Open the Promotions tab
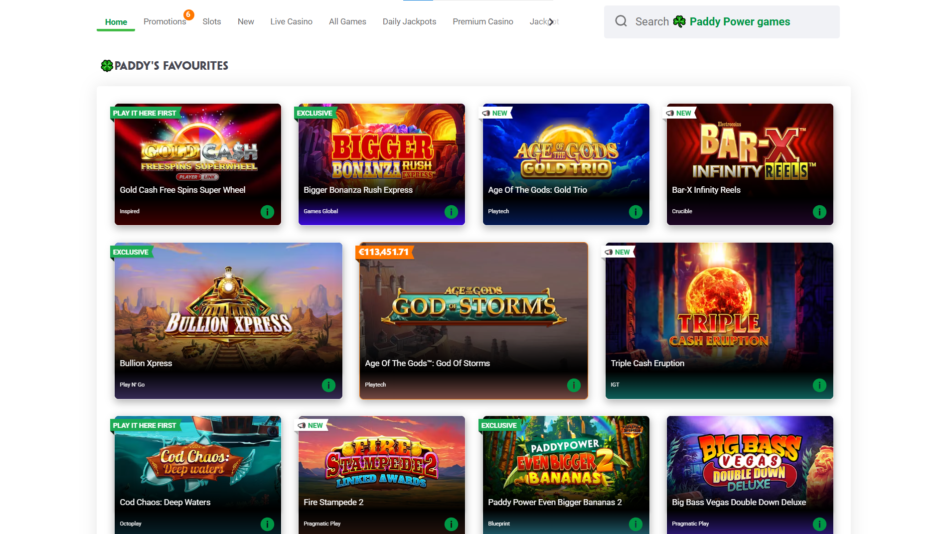 (x=164, y=21)
